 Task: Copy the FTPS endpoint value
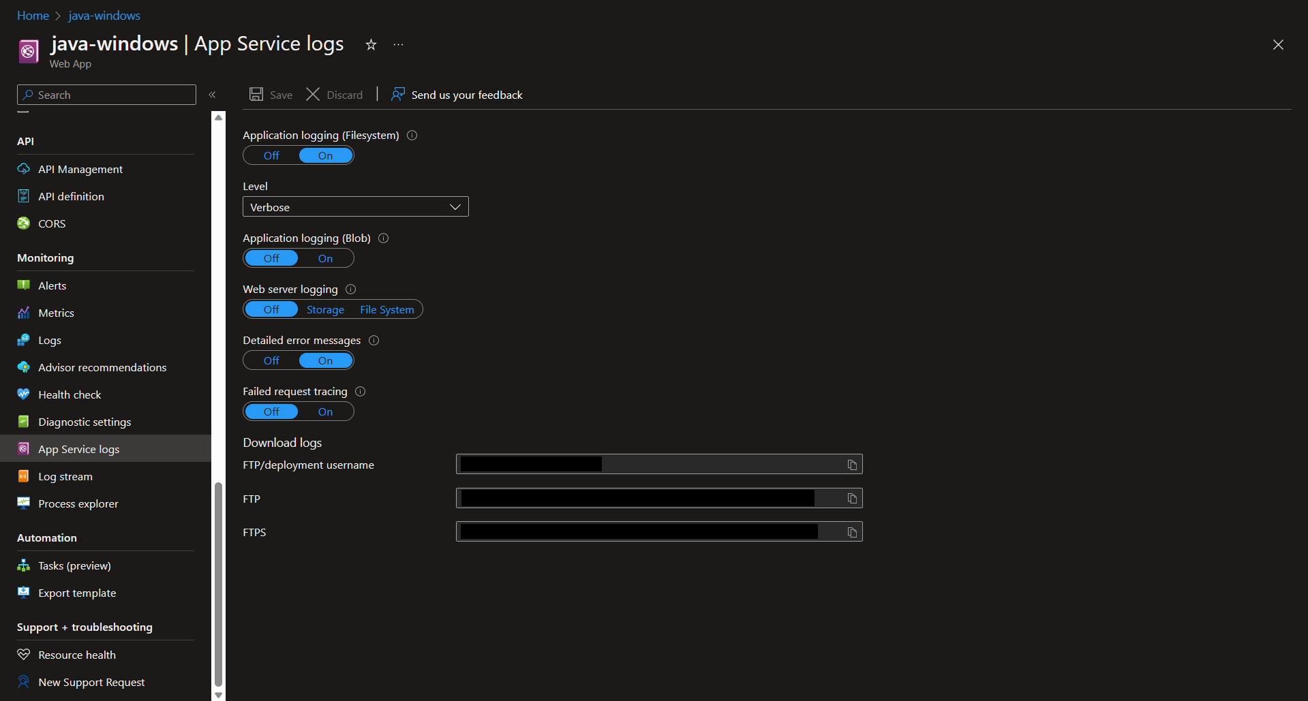852,532
